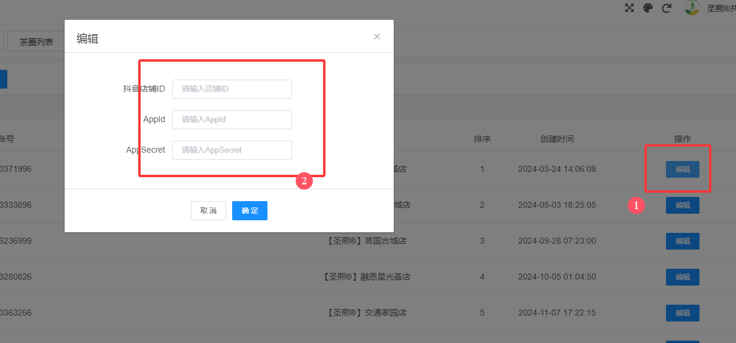Select timestamp 2024-09-28 07:23:00
The width and height of the screenshot is (736, 343).
click(x=557, y=241)
